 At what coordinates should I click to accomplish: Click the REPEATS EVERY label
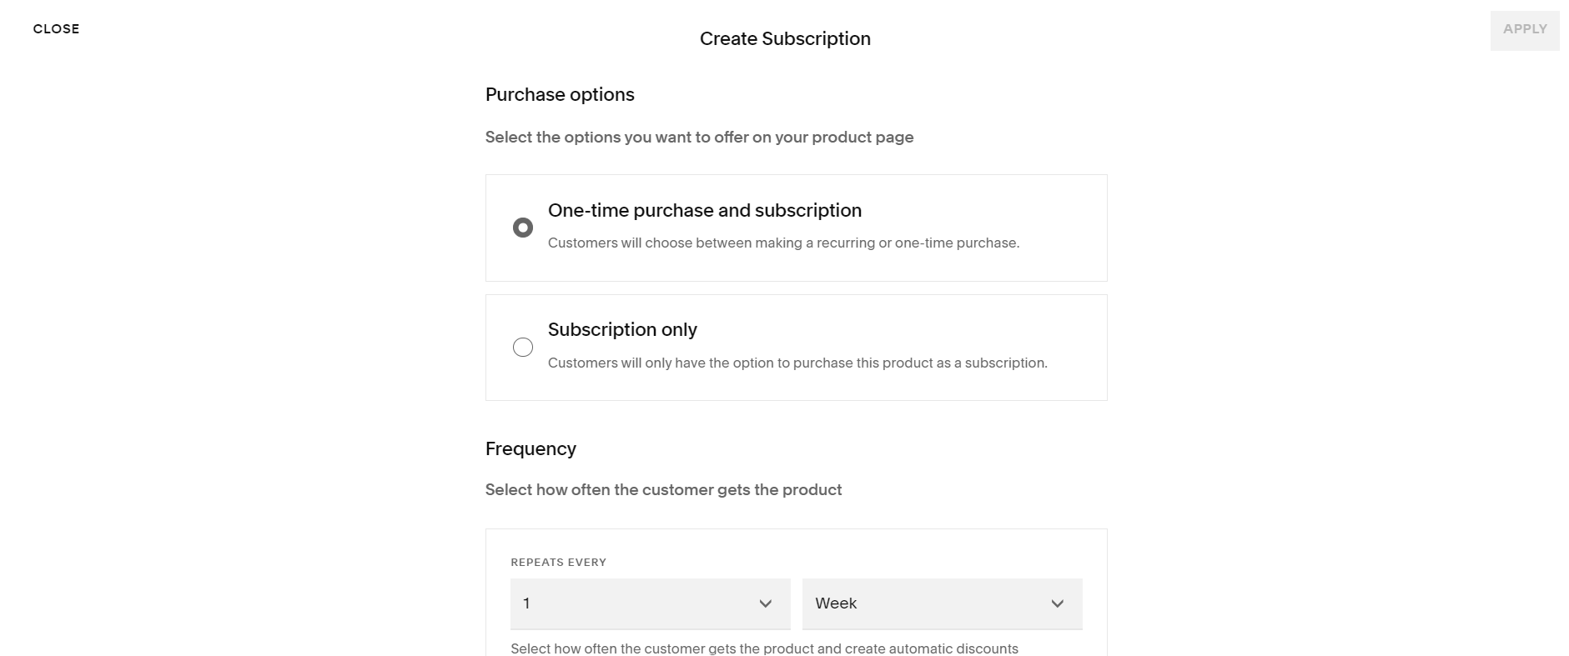click(558, 562)
